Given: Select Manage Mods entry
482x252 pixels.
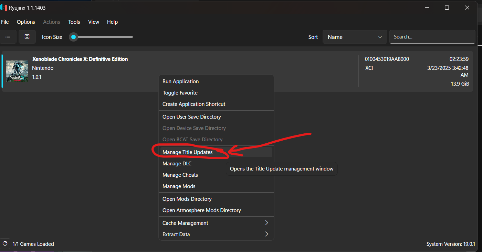Looking at the screenshot, I should click(x=216, y=186).
